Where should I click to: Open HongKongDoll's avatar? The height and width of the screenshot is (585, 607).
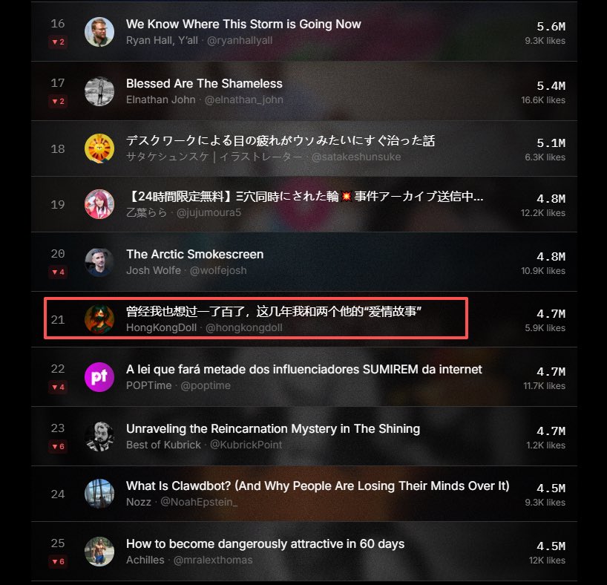99,319
